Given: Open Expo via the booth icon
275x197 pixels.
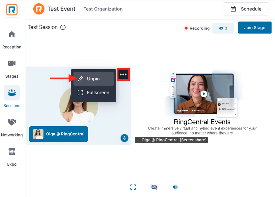Looking at the screenshot, I should click(x=12, y=152).
